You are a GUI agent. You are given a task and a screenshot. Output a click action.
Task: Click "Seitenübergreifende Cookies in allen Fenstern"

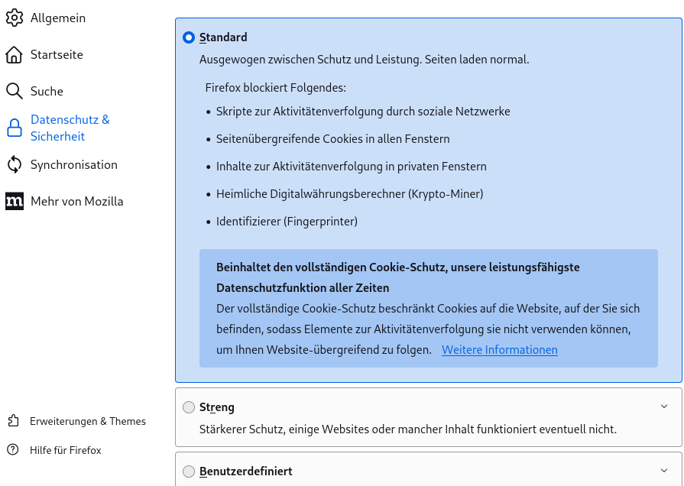[x=333, y=139]
